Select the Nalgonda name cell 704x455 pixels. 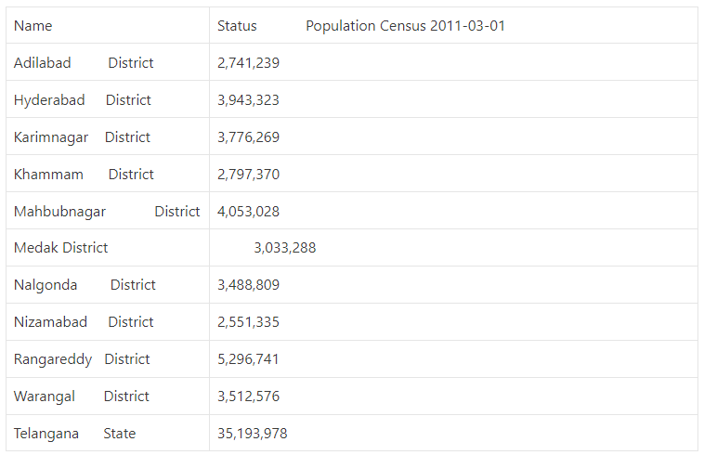46,285
